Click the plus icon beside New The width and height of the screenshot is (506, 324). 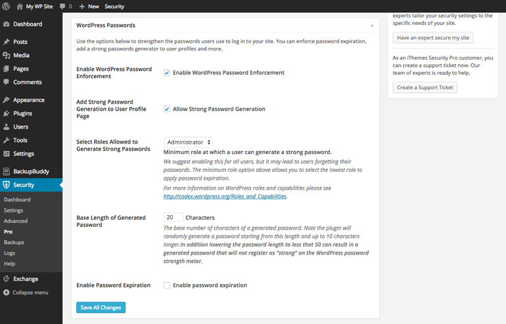click(82, 7)
